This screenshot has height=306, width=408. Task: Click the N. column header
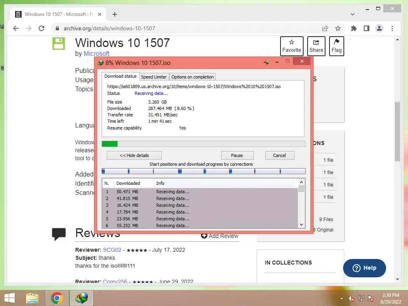pos(108,183)
